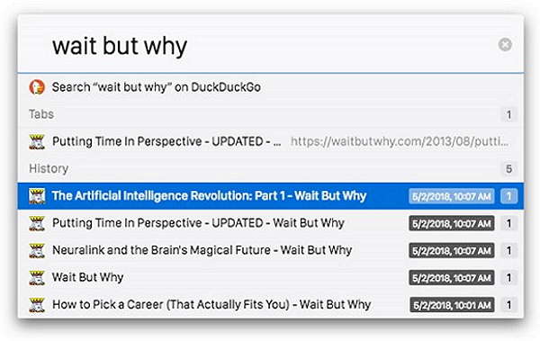
Task: Click the History section count badge showing 5
Action: 508,169
